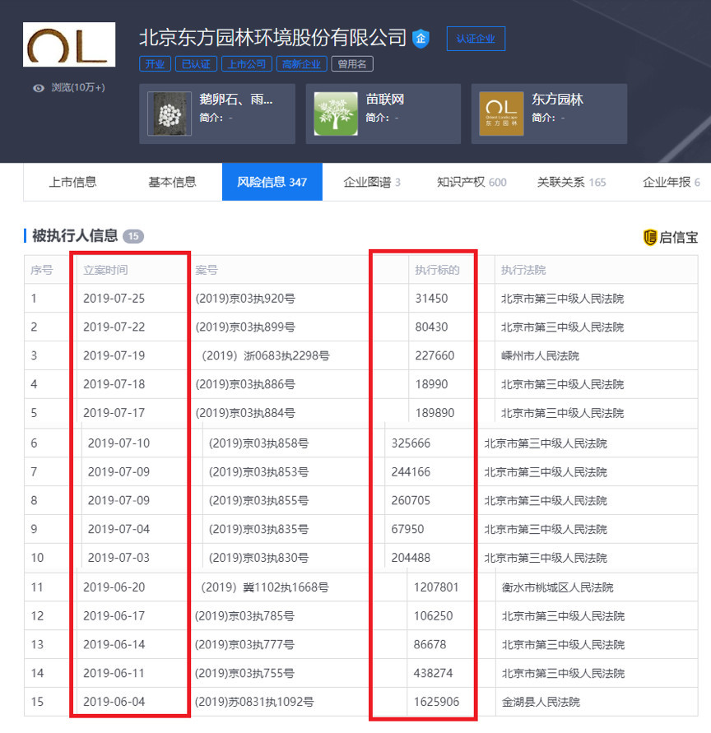Viewport: 711px width, 733px height.
Task: Click the execution amount 325666
Action: [411, 443]
